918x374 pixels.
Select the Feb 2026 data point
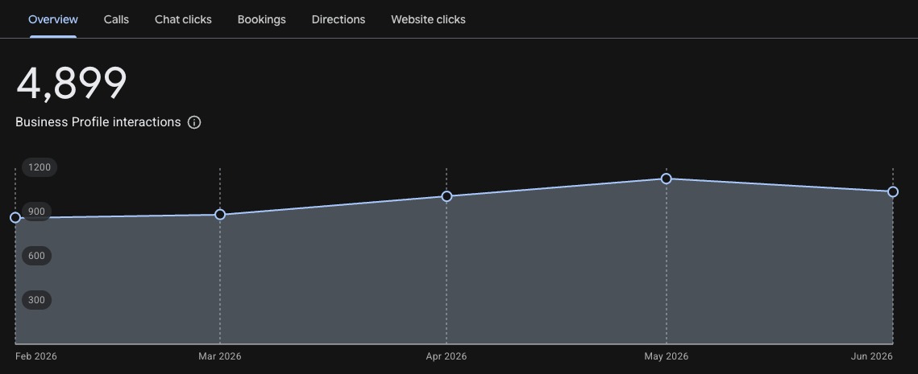(15, 217)
